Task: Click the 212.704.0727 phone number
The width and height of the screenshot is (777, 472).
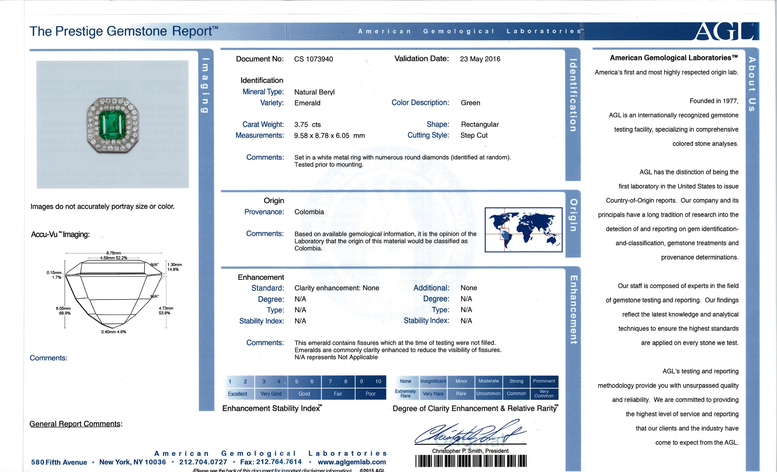Action: pyautogui.click(x=203, y=462)
